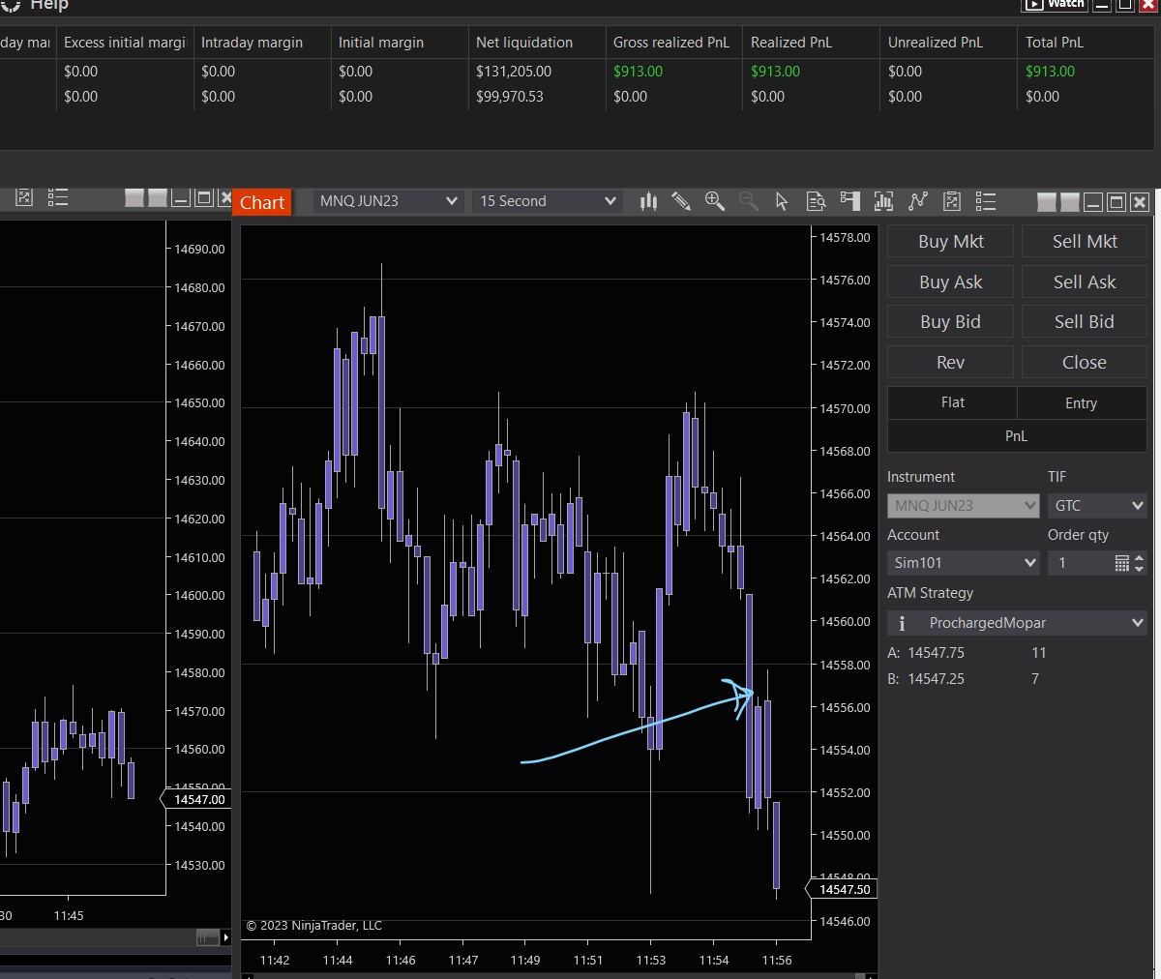Sort by the Net liquidation column header
The image size is (1161, 979).
pos(524,43)
